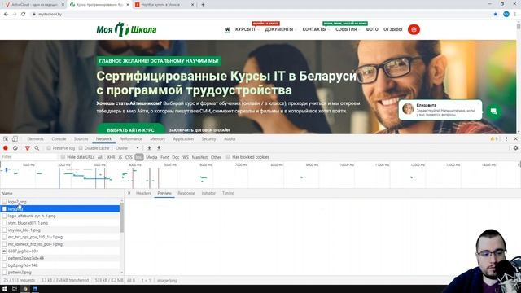Click the Export HAR download arrow
This screenshot has width=521, height=293.
(159, 148)
